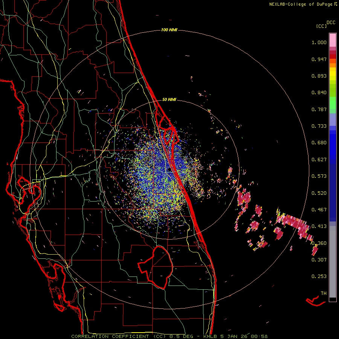339x339 pixels.
Task: Click the 0.840 legend value
Action: [x=319, y=93]
